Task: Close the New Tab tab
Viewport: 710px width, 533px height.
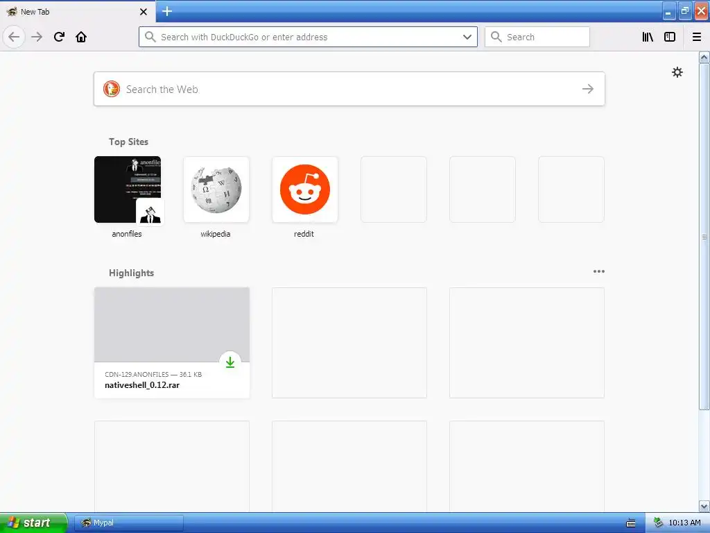Action: tap(144, 12)
